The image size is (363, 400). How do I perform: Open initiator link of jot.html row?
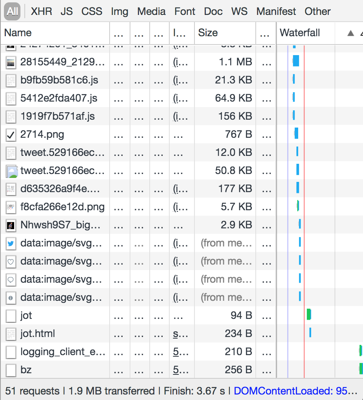point(180,334)
